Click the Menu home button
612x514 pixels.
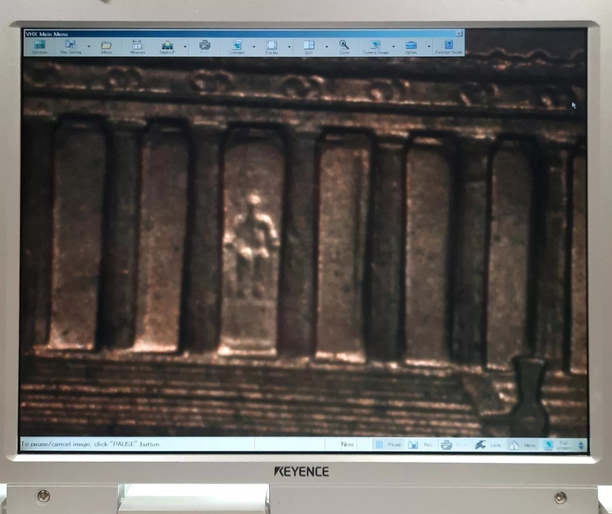pyautogui.click(x=522, y=445)
